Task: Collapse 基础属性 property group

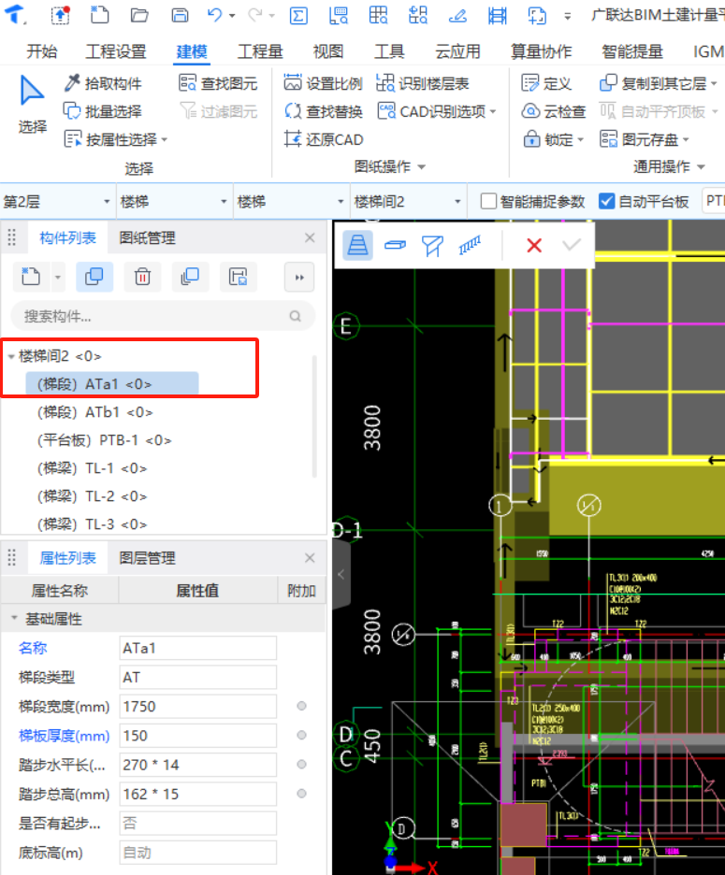Action: pos(15,618)
